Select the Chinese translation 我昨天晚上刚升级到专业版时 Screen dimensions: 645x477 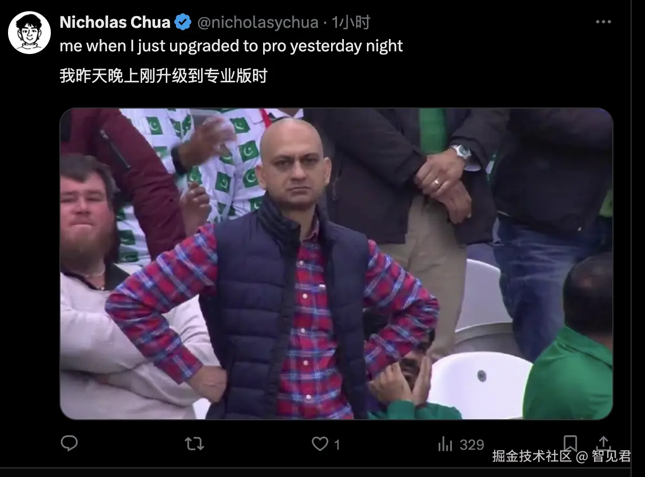pos(163,76)
